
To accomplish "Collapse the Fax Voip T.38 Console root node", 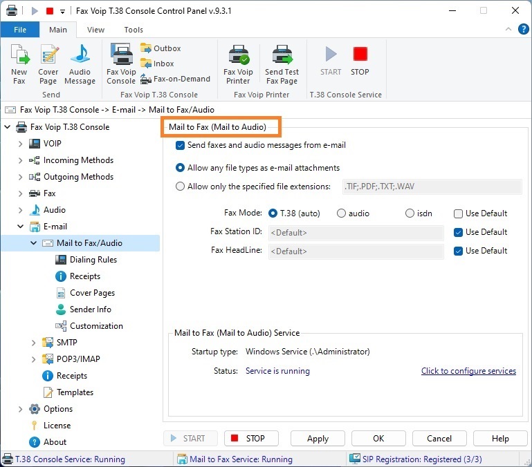I will (7, 127).
